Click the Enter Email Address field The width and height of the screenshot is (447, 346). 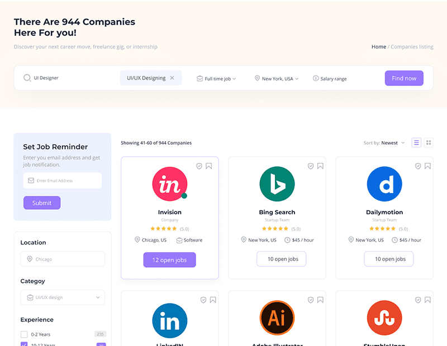tap(63, 180)
